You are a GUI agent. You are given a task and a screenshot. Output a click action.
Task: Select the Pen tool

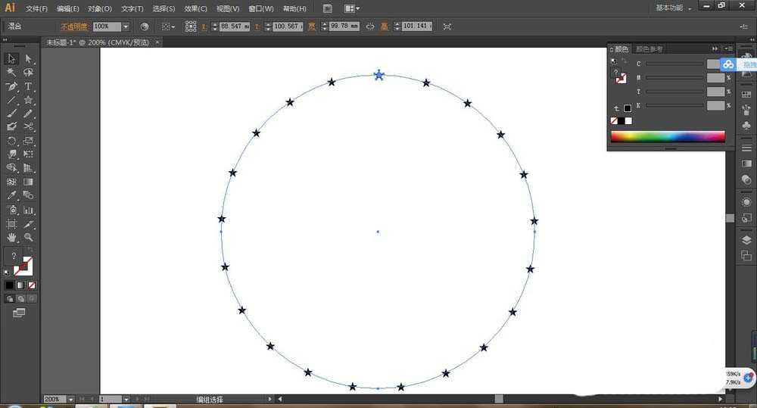click(x=11, y=86)
